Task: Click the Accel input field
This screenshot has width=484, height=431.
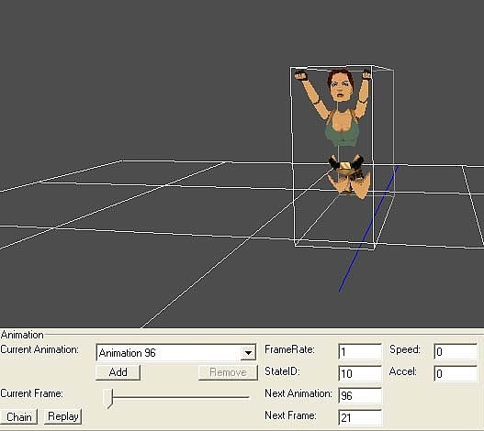Action: (456, 373)
